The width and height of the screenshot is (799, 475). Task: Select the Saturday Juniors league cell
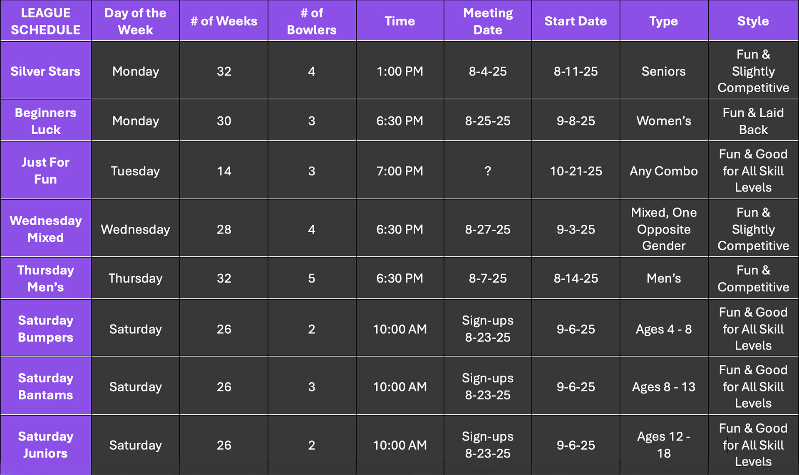(46, 445)
